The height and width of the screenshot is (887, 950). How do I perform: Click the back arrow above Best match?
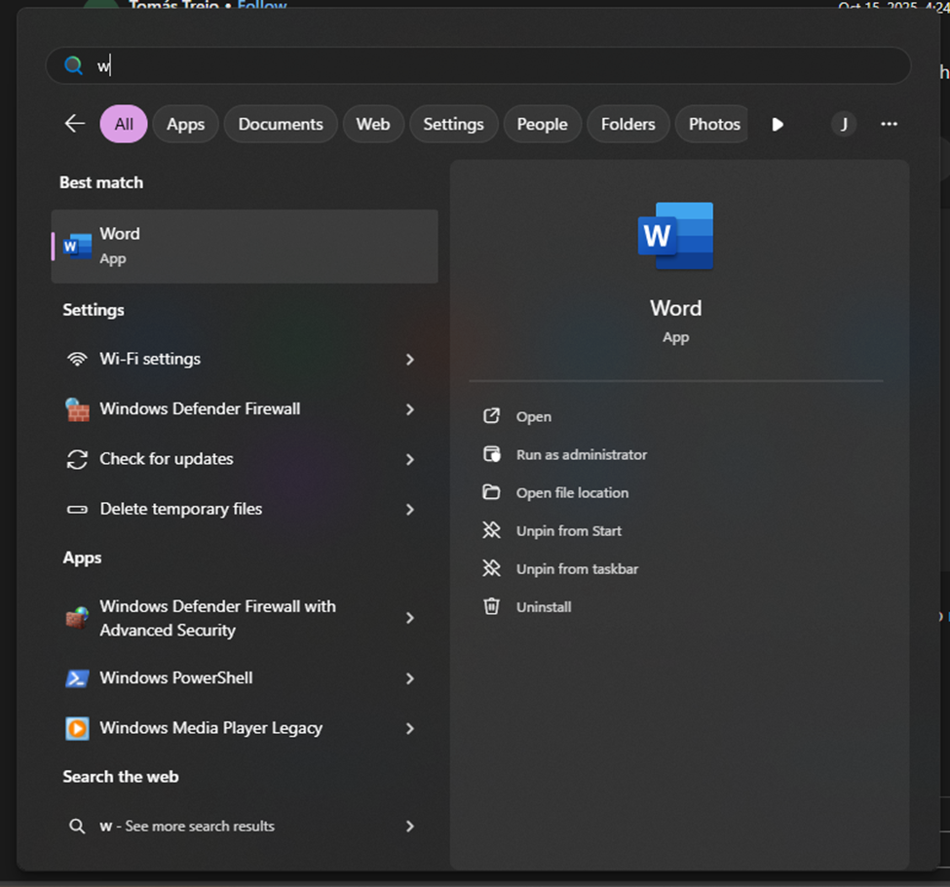pyautogui.click(x=75, y=124)
